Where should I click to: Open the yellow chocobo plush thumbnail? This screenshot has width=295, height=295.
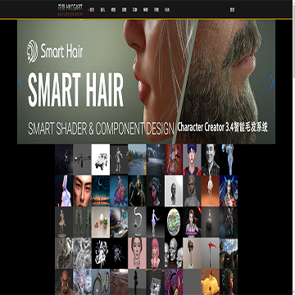pos(211,282)
